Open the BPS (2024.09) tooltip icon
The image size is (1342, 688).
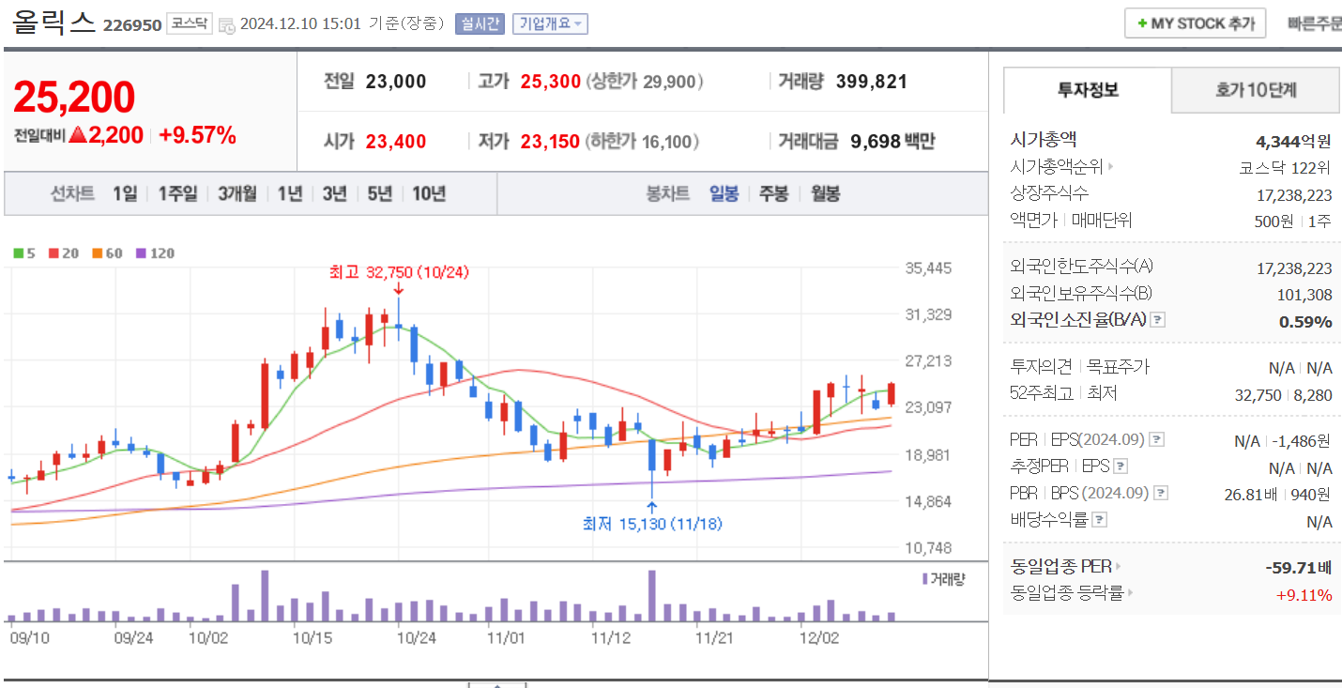(1161, 494)
